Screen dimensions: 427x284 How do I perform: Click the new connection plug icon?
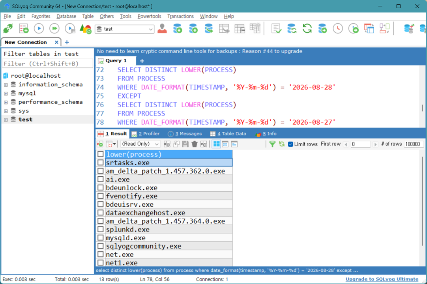coord(8,28)
